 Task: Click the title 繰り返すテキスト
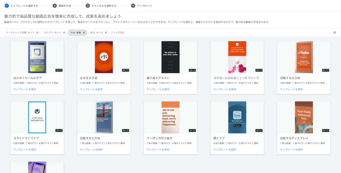coord(158,78)
